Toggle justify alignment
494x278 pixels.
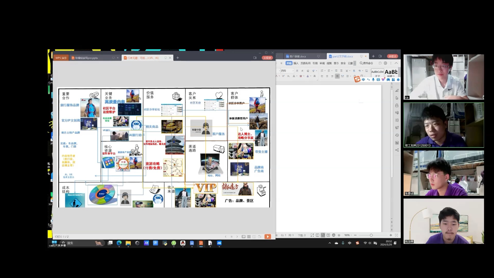click(x=337, y=76)
